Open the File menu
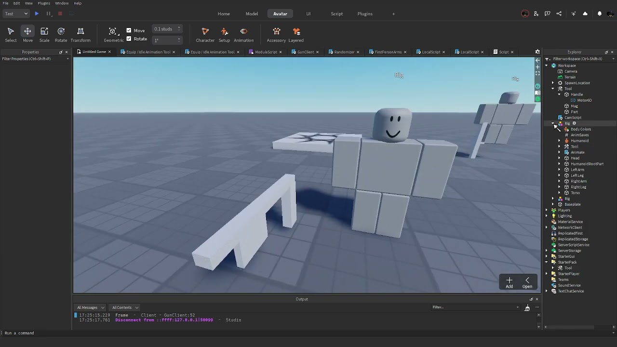Viewport: 617px width, 347px height. coord(5,3)
